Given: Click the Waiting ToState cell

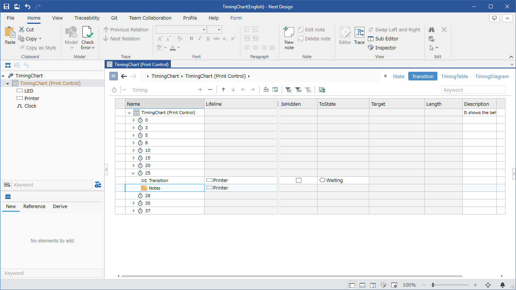Looking at the screenshot, I should coord(343,180).
